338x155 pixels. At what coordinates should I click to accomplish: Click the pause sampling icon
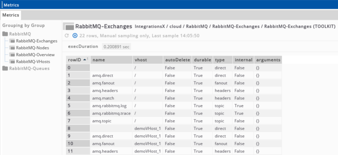pos(74,35)
